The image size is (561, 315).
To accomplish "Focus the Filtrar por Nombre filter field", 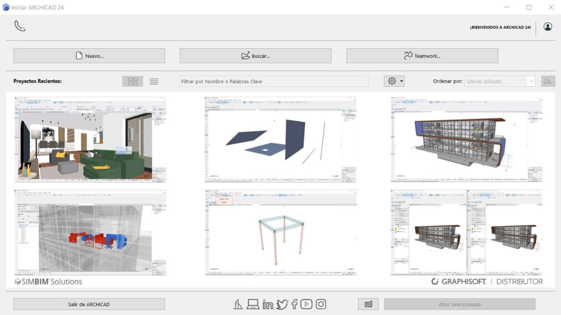I will [274, 81].
